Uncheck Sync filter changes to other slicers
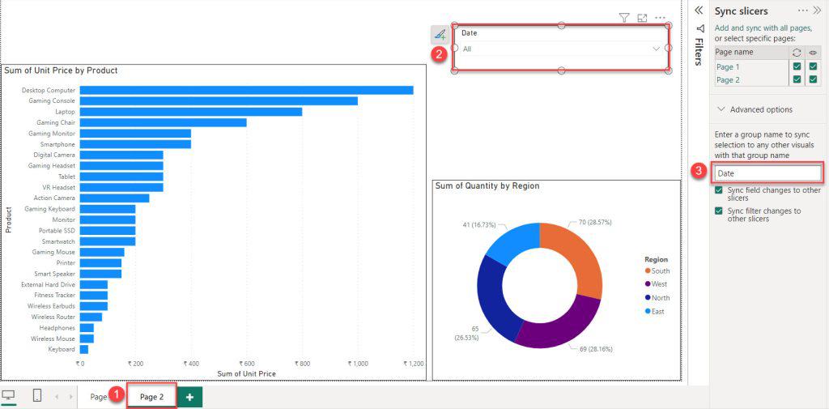This screenshot has height=409, width=829. pyautogui.click(x=719, y=211)
